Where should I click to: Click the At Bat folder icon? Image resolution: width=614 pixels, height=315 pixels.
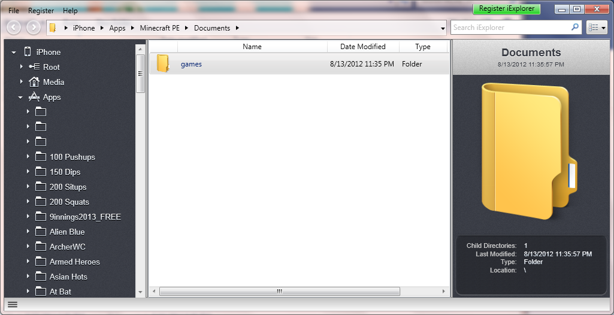point(41,291)
